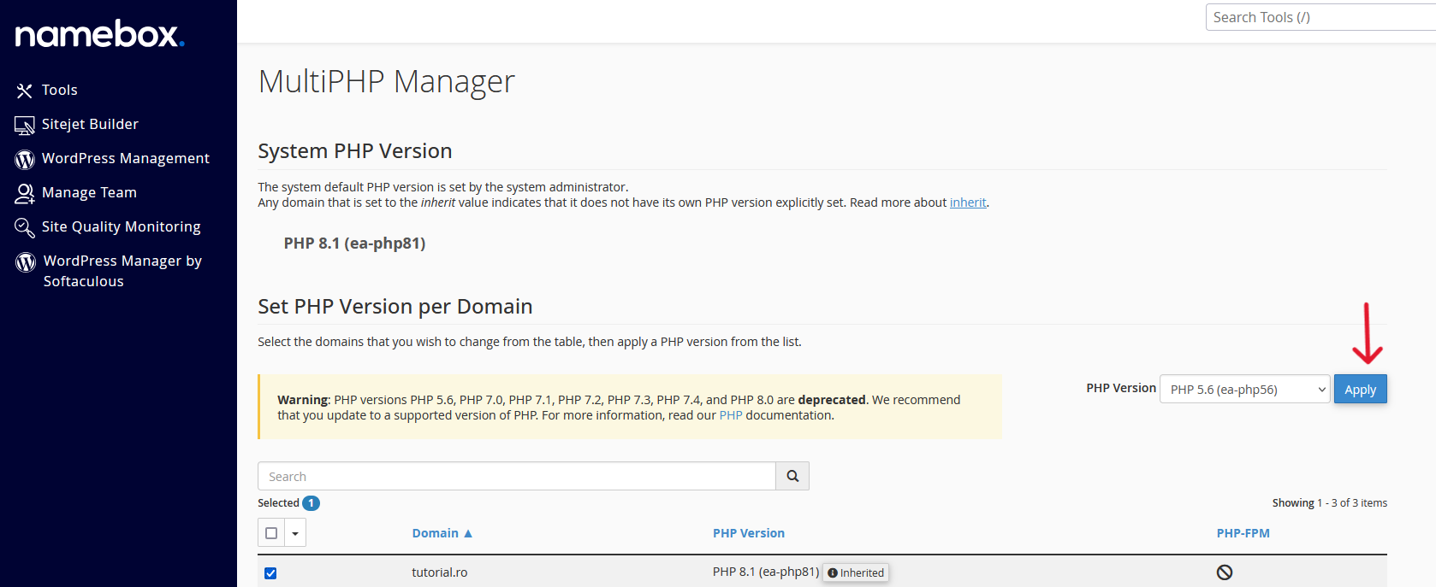1436x587 pixels.
Task: Click the blue Apply button
Action: pyautogui.click(x=1361, y=390)
